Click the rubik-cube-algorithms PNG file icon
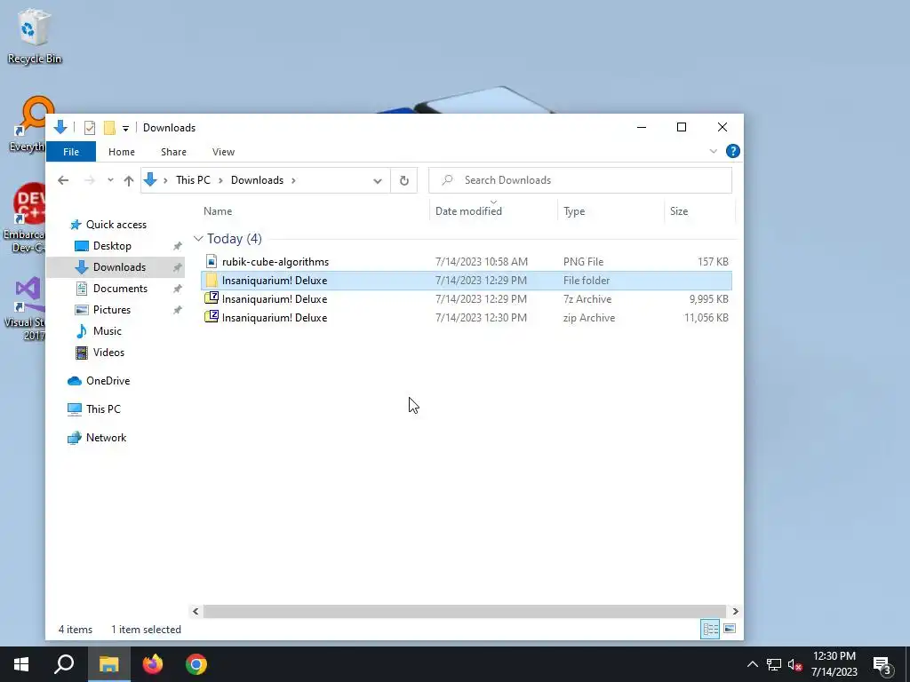 click(212, 262)
